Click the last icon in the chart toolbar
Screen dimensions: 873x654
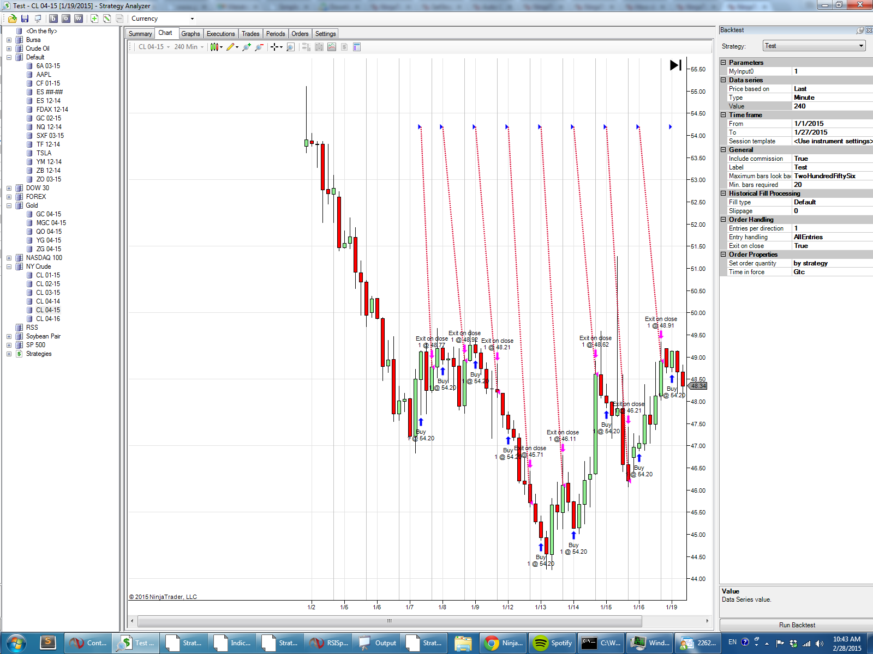click(x=357, y=47)
